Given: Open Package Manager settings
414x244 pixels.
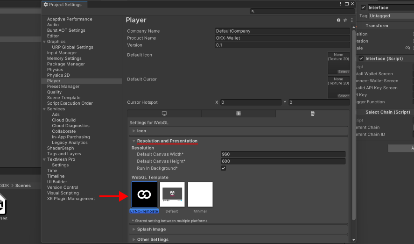Looking at the screenshot, I should click(66, 64).
